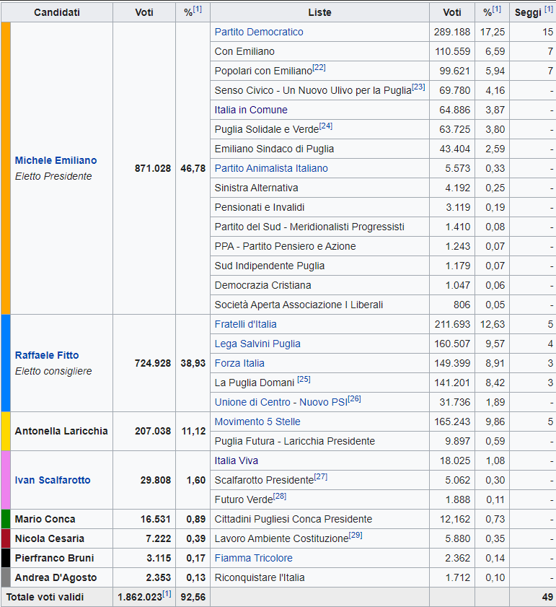Open the Fratelli d'Italia link
Viewport: 556px width, 607px height.
click(x=245, y=324)
